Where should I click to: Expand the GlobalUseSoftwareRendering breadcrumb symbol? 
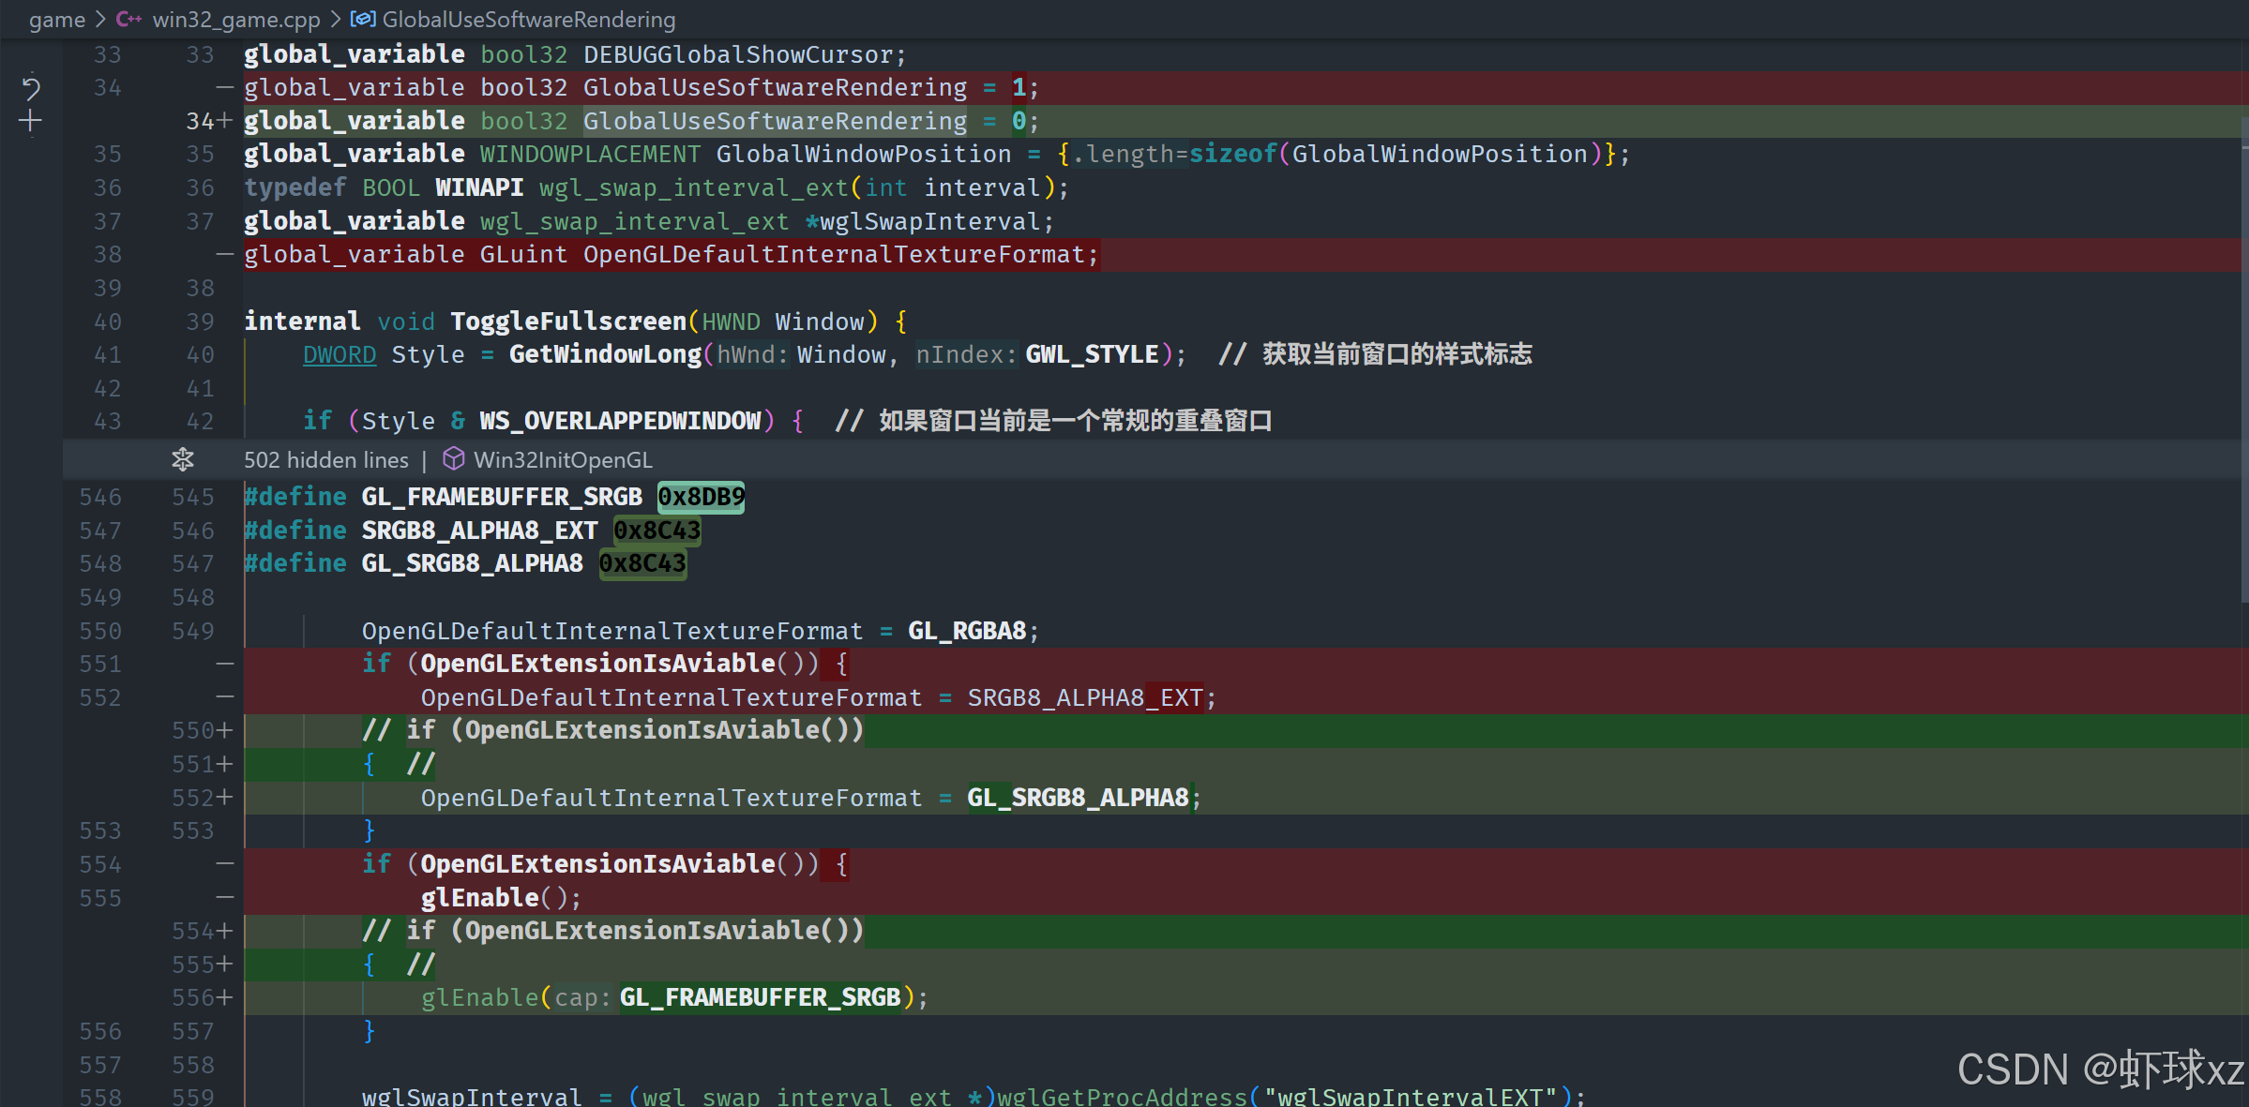(528, 19)
